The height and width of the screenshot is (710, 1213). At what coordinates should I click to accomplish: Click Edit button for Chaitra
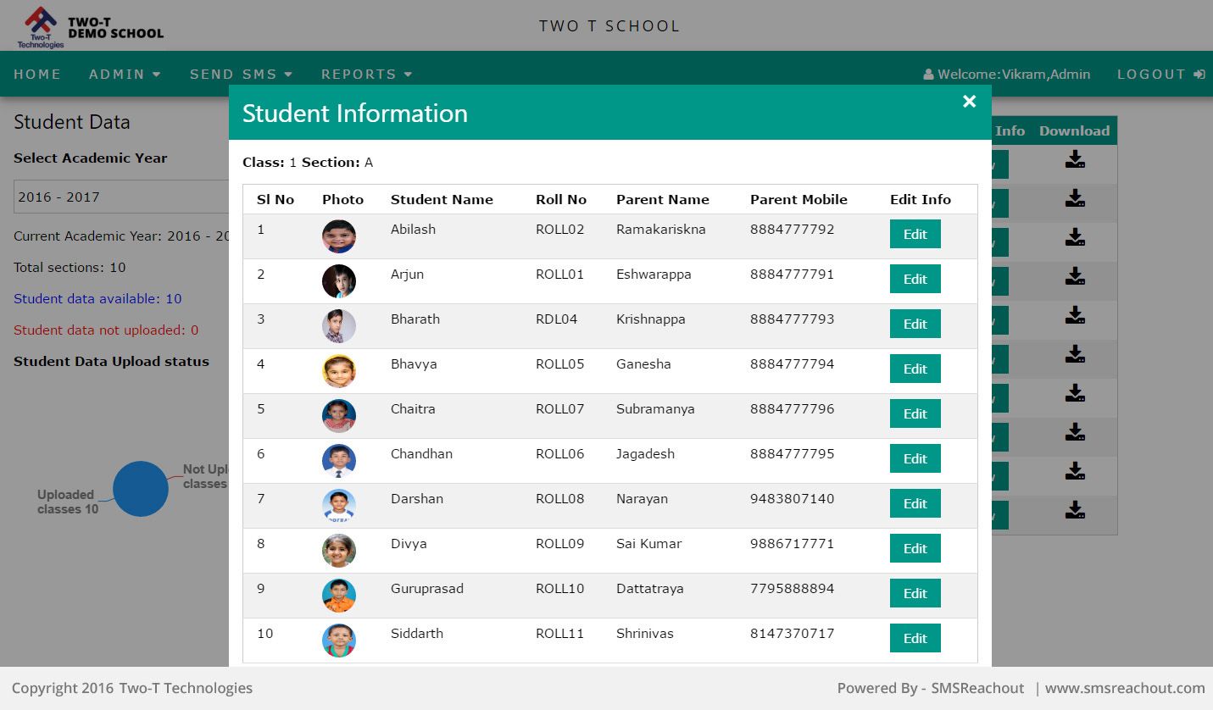point(915,413)
